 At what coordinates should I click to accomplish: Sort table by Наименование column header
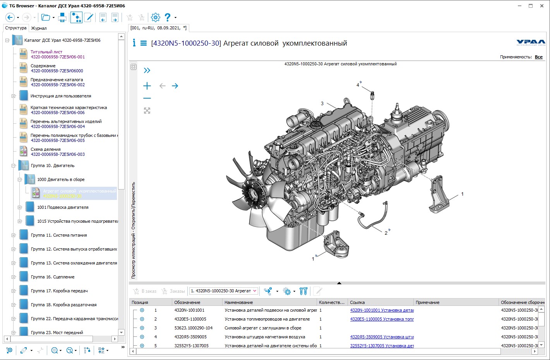pyautogui.click(x=269, y=302)
